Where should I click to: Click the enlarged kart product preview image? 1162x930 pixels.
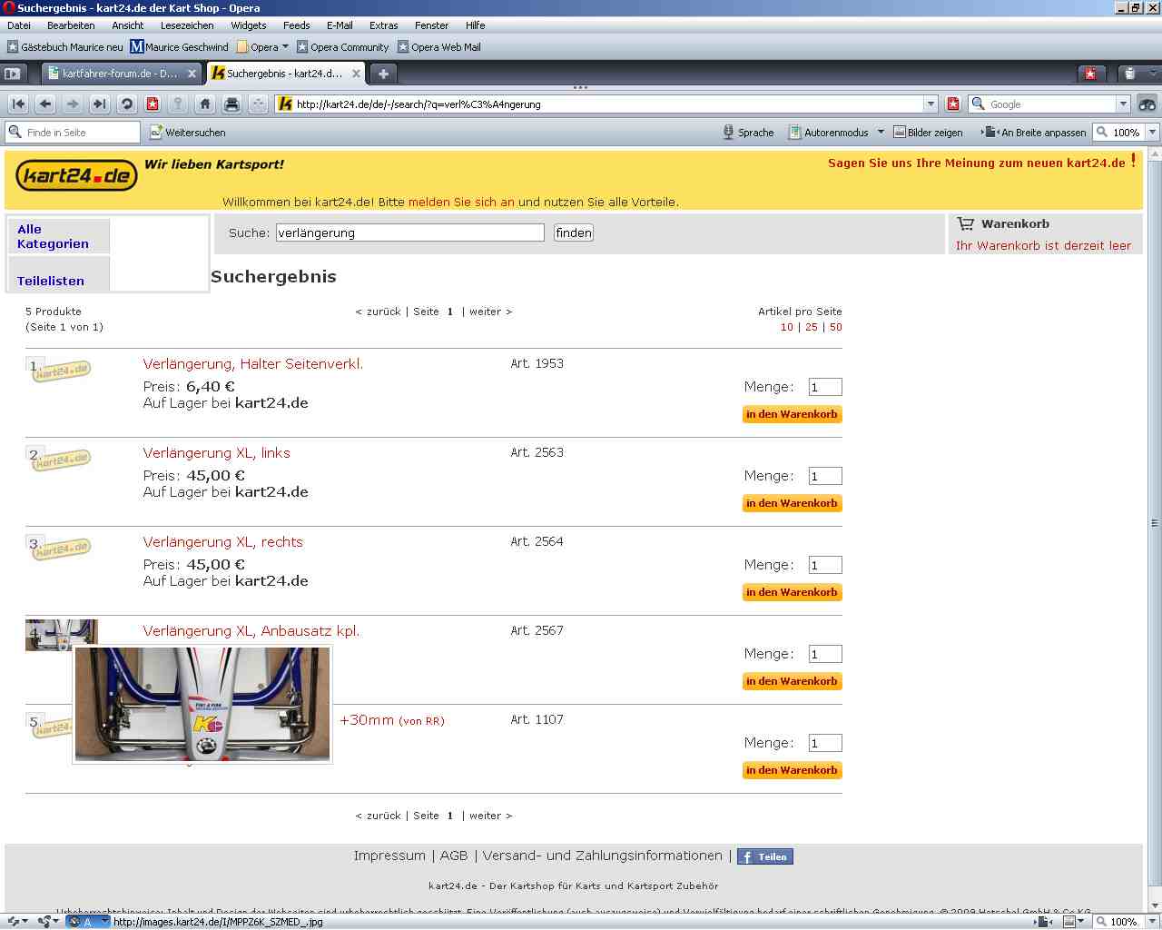click(202, 704)
